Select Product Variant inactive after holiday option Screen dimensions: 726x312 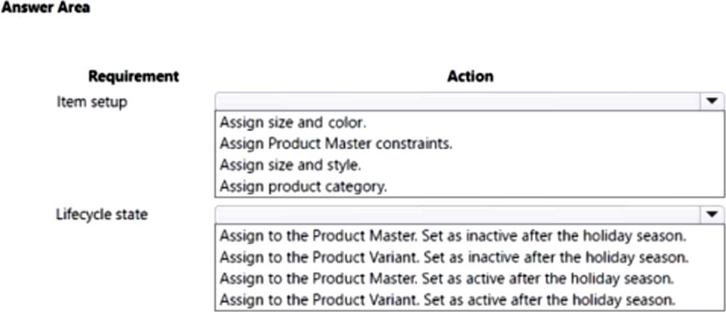point(453,258)
